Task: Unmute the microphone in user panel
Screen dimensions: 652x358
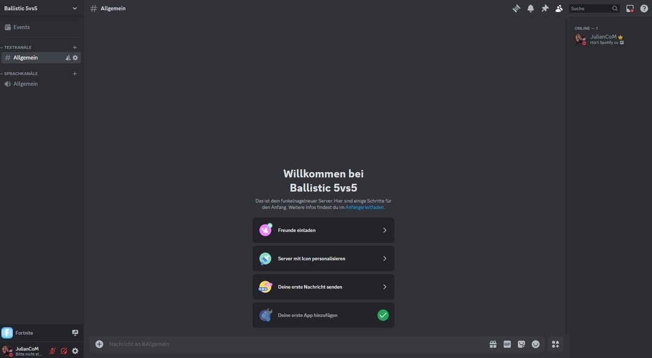Action: pos(53,351)
